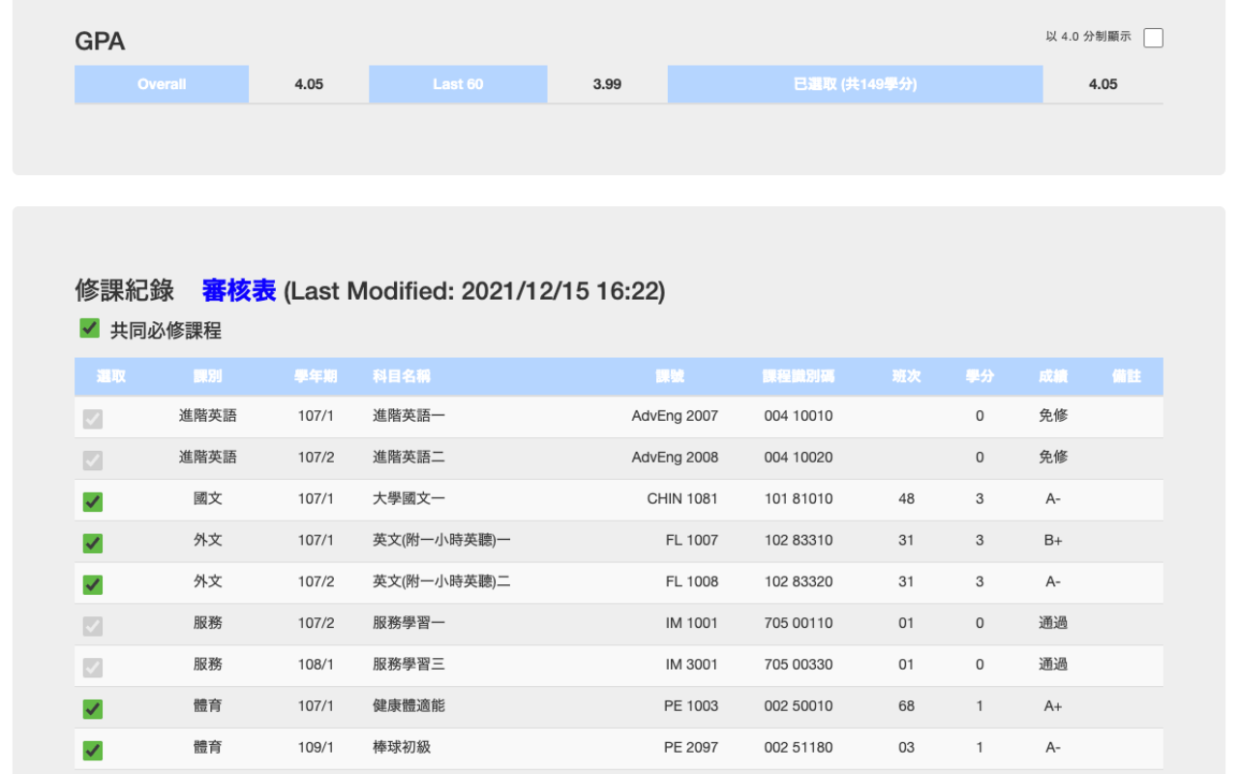Click course name 英文(附一小時英聽)二

click(x=441, y=581)
